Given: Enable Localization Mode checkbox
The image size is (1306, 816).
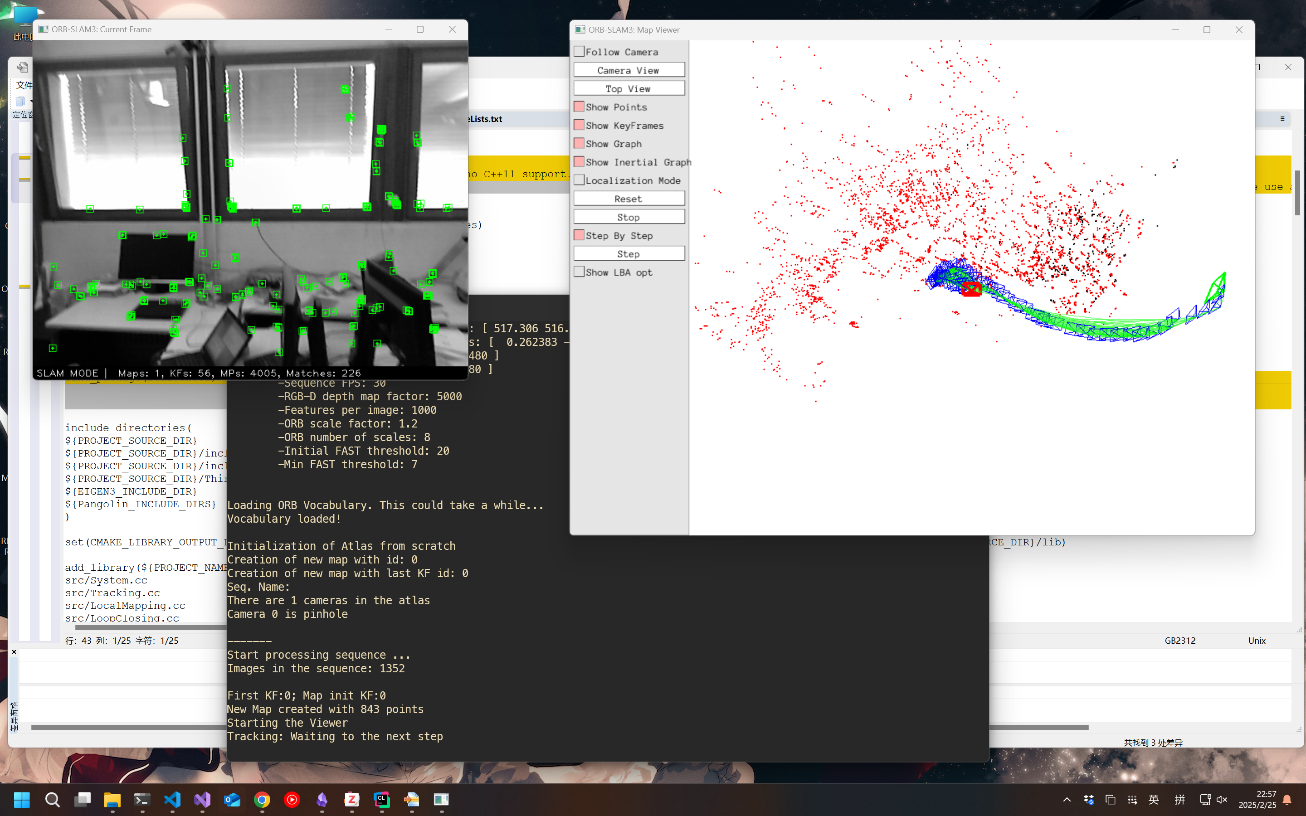Looking at the screenshot, I should point(579,180).
